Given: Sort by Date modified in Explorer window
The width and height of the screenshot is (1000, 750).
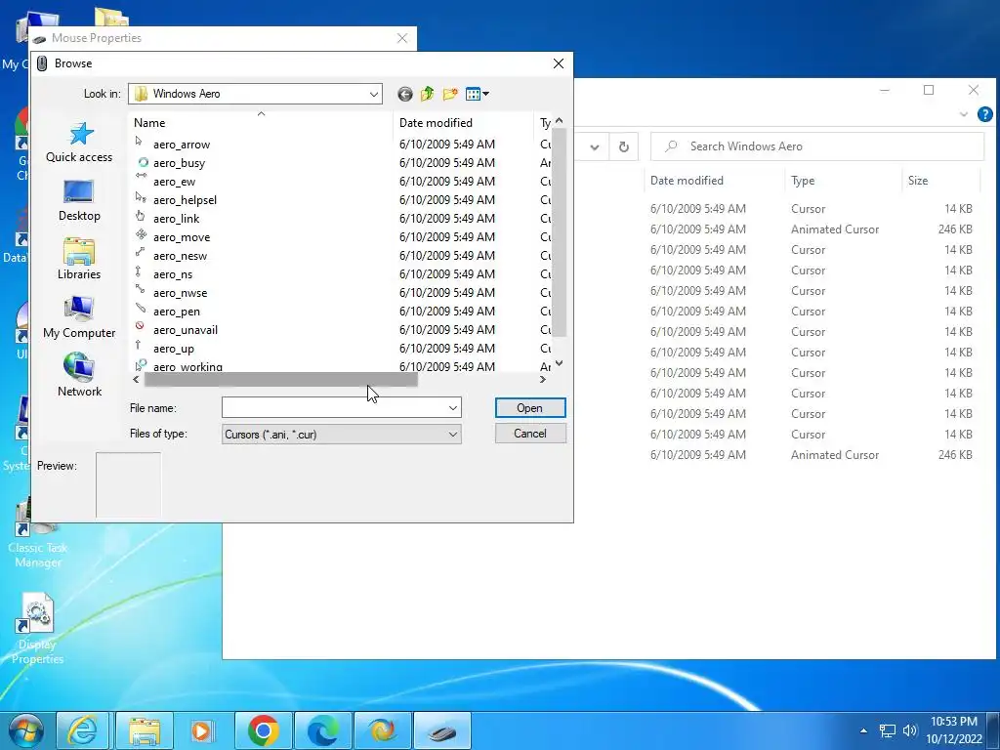Looking at the screenshot, I should coord(714,181).
